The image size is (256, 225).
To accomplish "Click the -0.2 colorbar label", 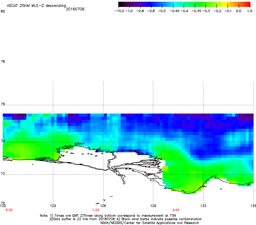I will (218, 11).
